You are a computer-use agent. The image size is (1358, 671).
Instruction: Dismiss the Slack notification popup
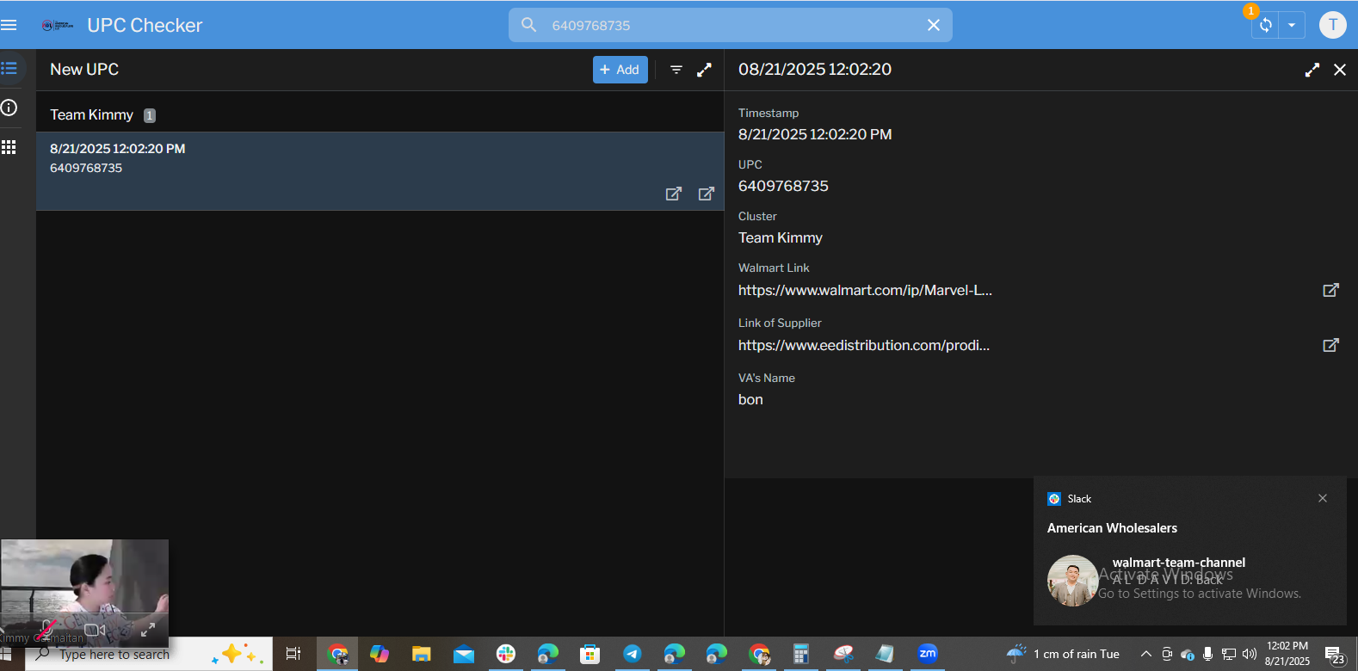point(1323,498)
